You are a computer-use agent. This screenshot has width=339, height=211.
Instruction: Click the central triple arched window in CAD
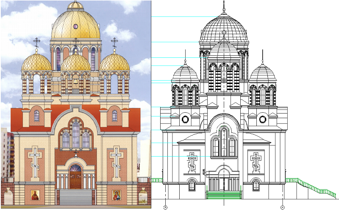click(x=224, y=143)
